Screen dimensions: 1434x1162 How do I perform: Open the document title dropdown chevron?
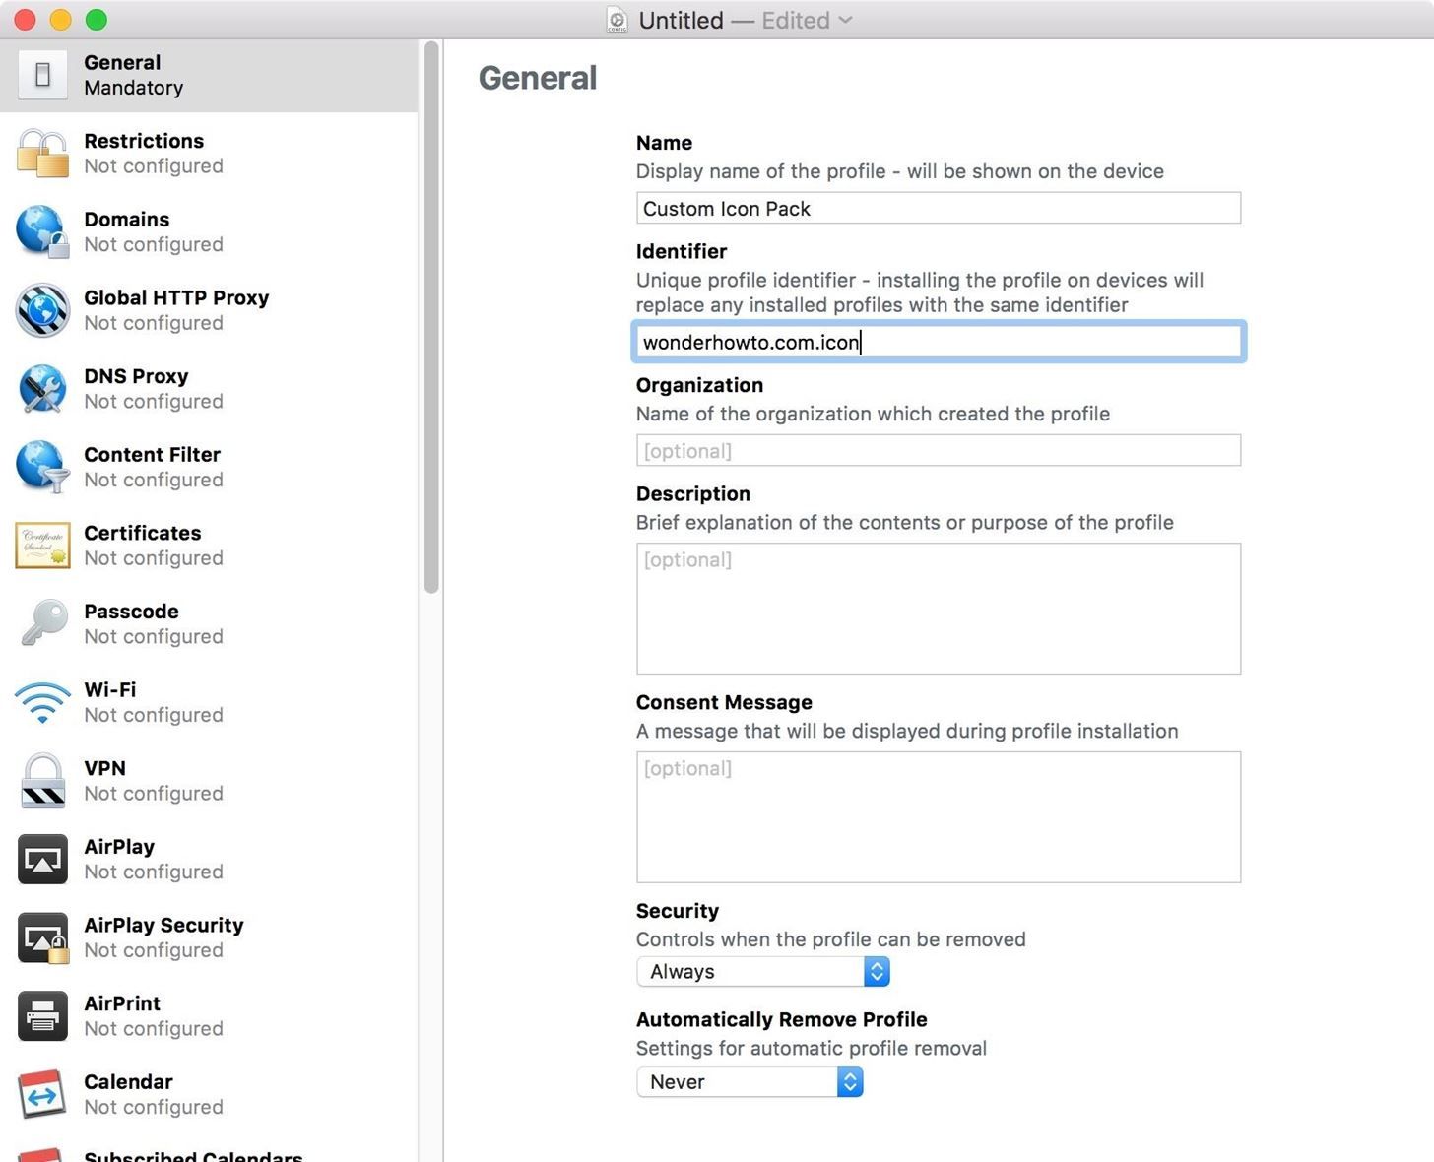pos(845,20)
